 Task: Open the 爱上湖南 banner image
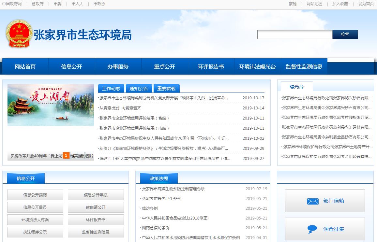click(x=51, y=105)
